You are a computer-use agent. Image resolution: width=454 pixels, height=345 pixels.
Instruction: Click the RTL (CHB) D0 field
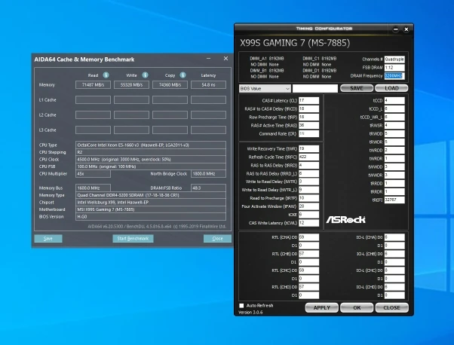click(308, 254)
